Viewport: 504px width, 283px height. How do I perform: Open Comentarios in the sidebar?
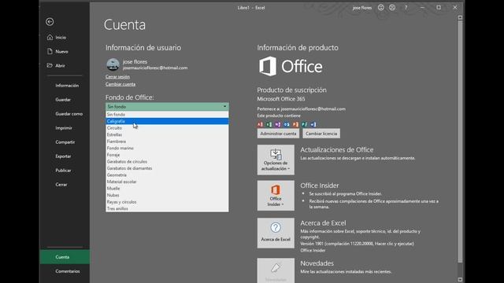tap(65, 271)
